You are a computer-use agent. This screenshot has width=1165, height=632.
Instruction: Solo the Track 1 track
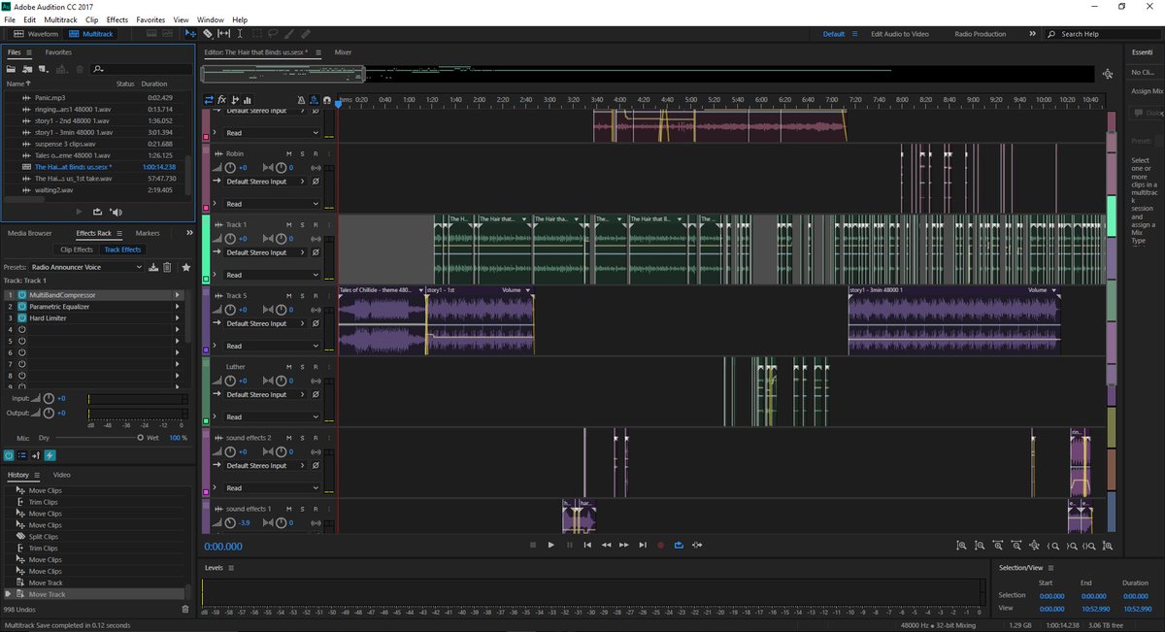[302, 224]
